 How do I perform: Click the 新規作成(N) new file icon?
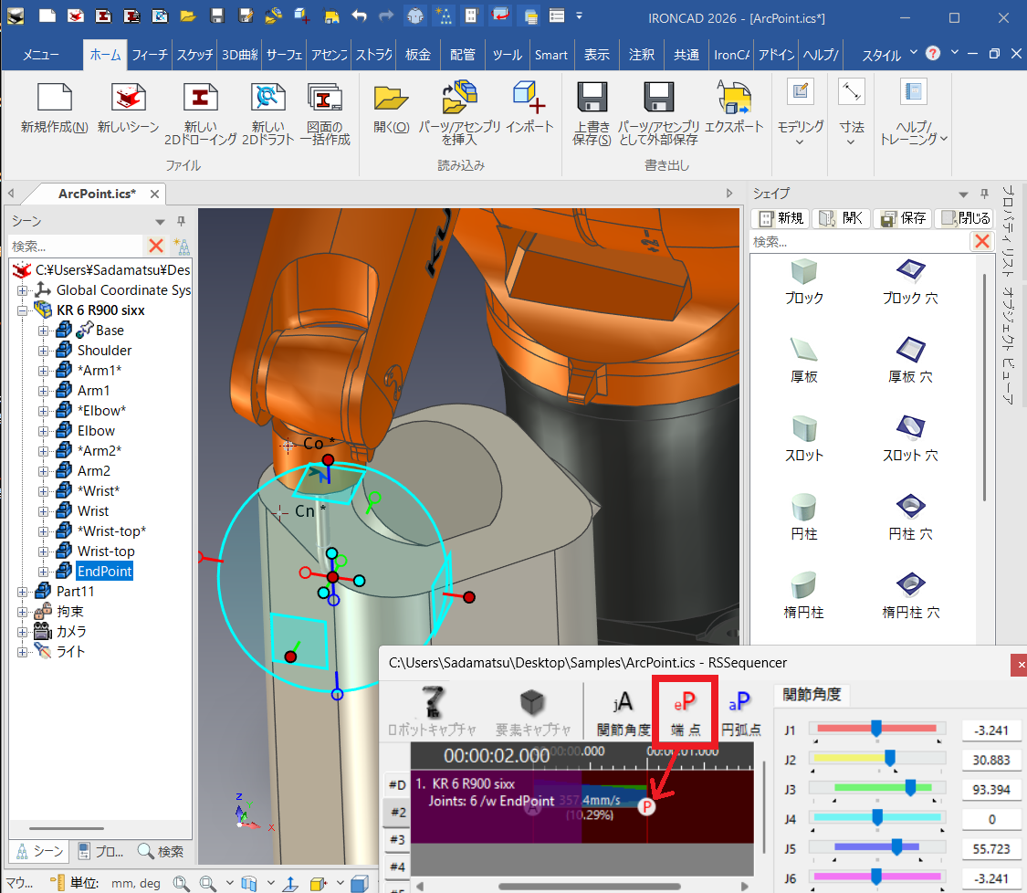click(x=55, y=98)
